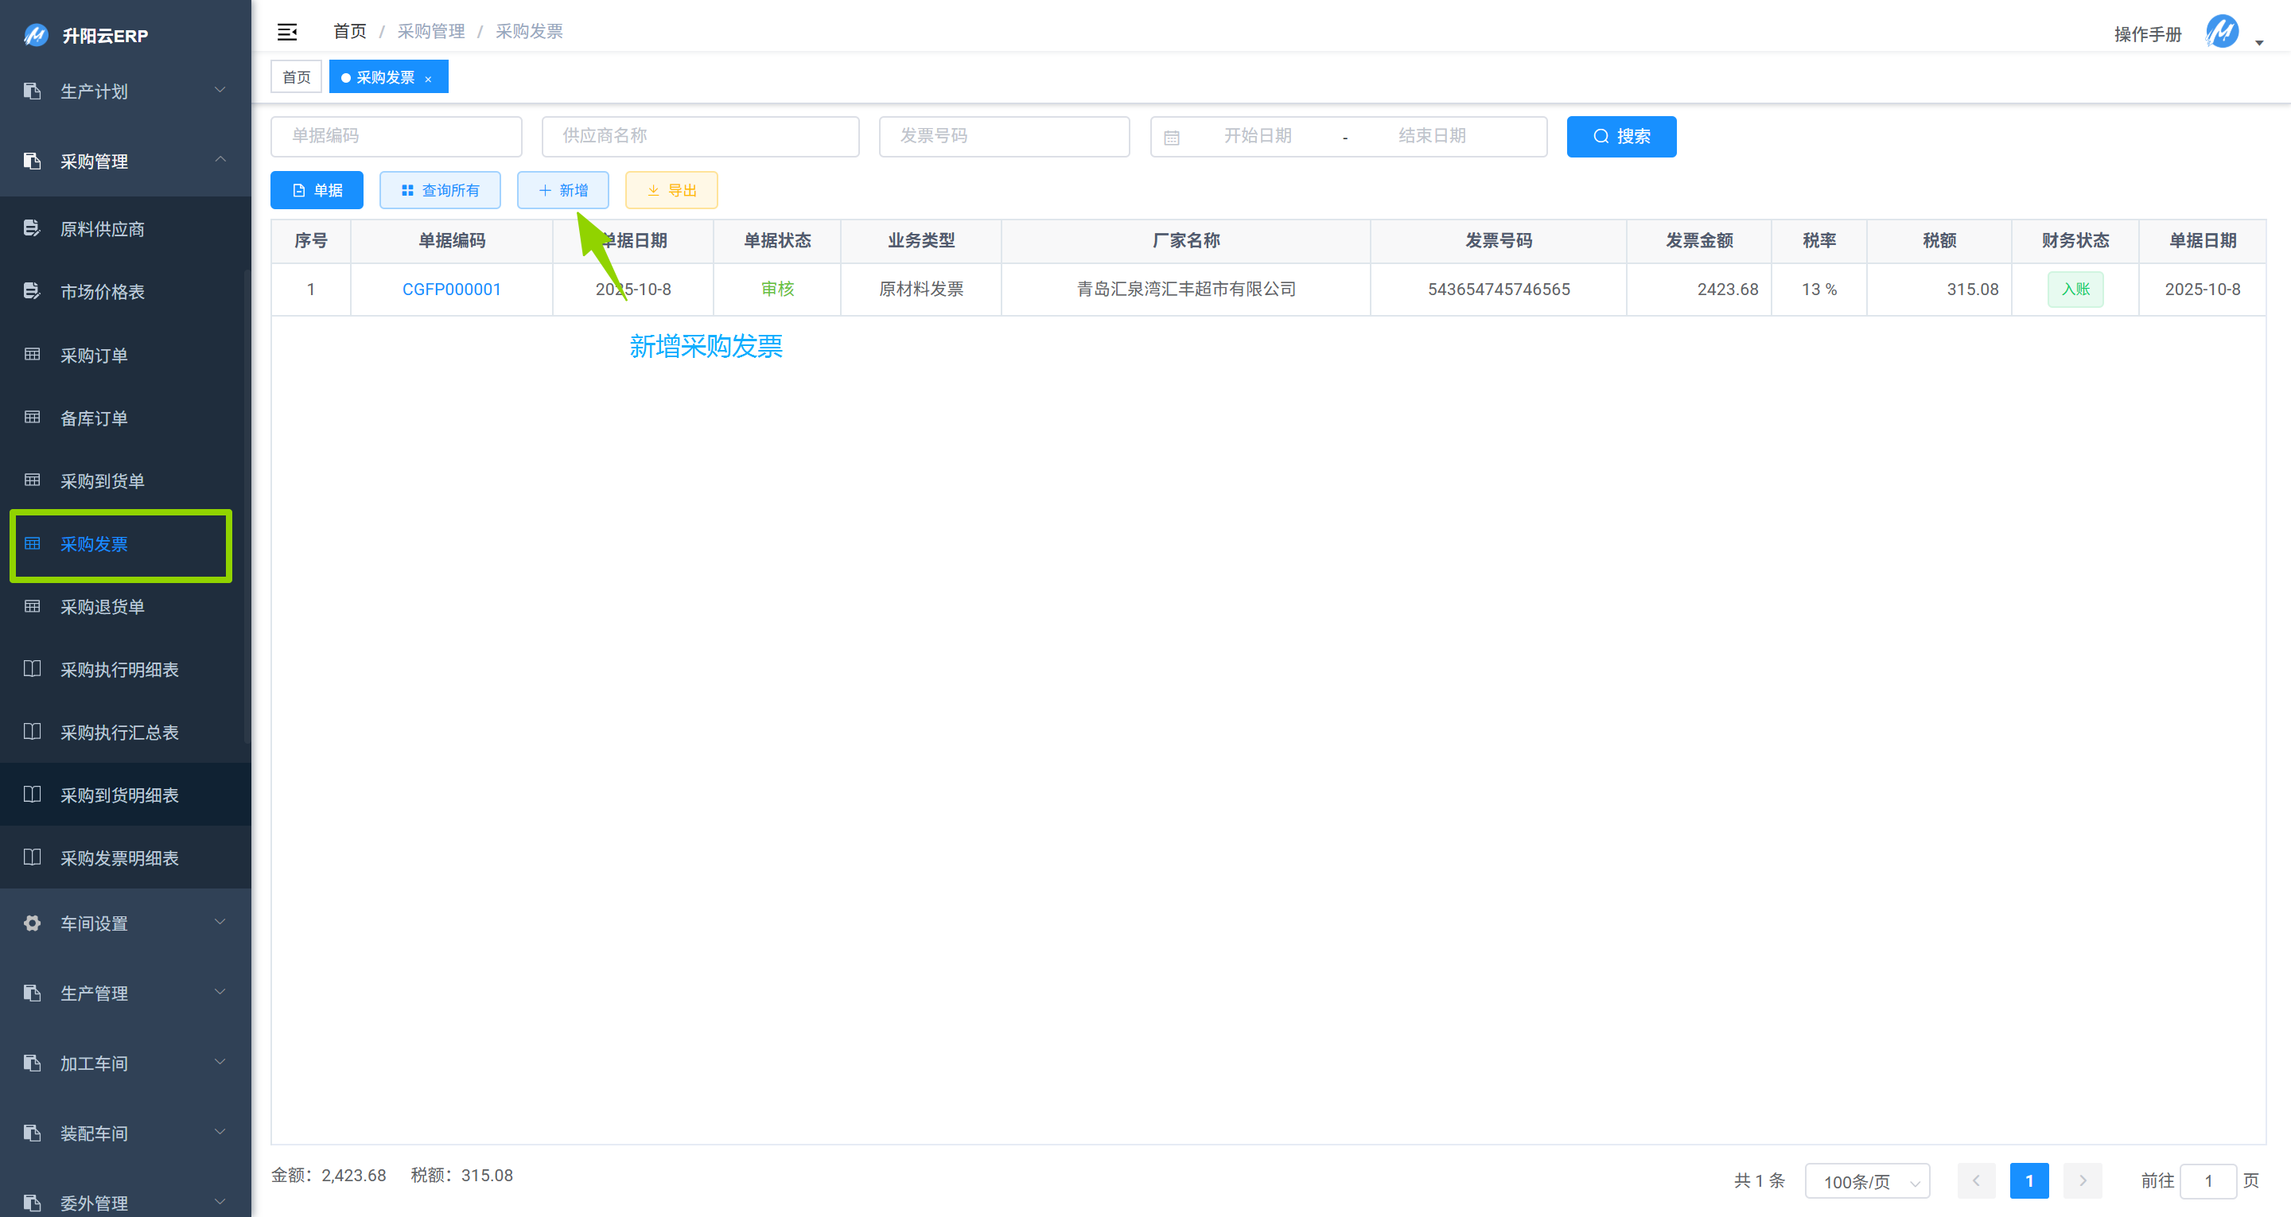
Task: Open the 100条/页 page size dropdown
Action: point(1866,1181)
